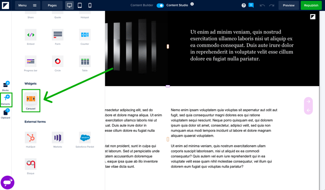Click the Republish button
Viewport: 325px width, 190px height.
311,5
